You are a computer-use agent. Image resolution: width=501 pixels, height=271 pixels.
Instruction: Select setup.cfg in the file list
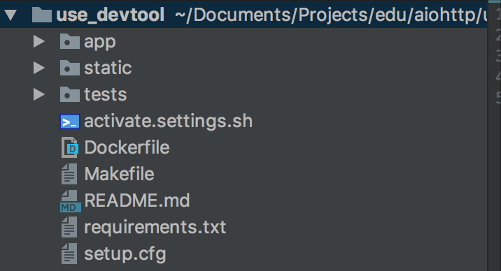pos(125,254)
